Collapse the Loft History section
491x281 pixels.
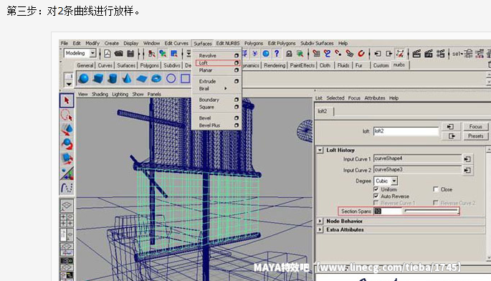pyautogui.click(x=320, y=150)
